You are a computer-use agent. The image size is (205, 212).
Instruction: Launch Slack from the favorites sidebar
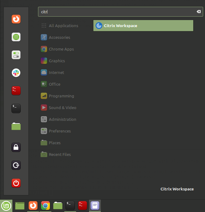tap(16, 73)
